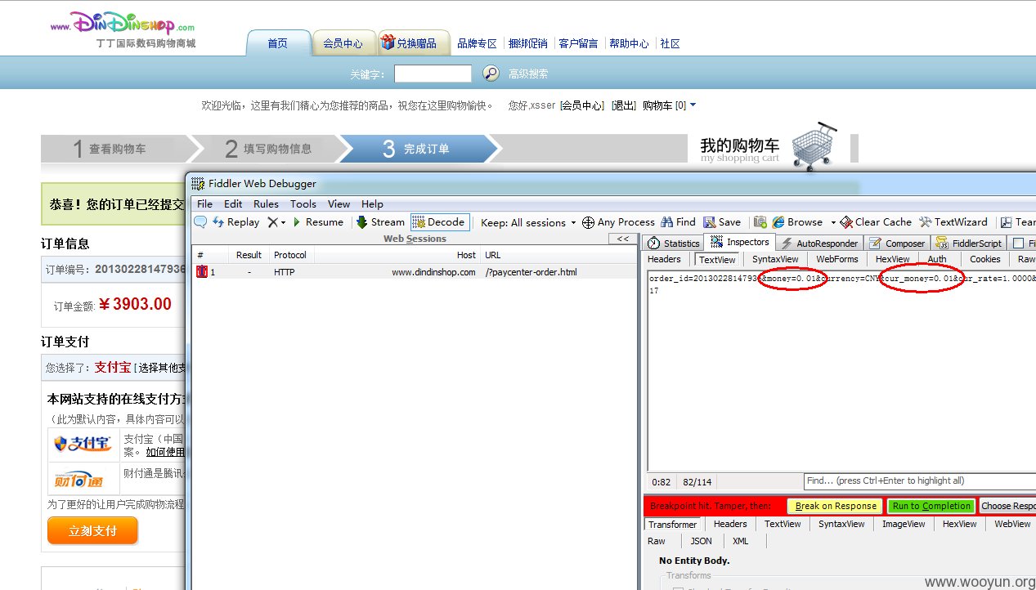Click Clear Cache in Fiddler toolbar
The width and height of the screenshot is (1036, 590).
876,222
